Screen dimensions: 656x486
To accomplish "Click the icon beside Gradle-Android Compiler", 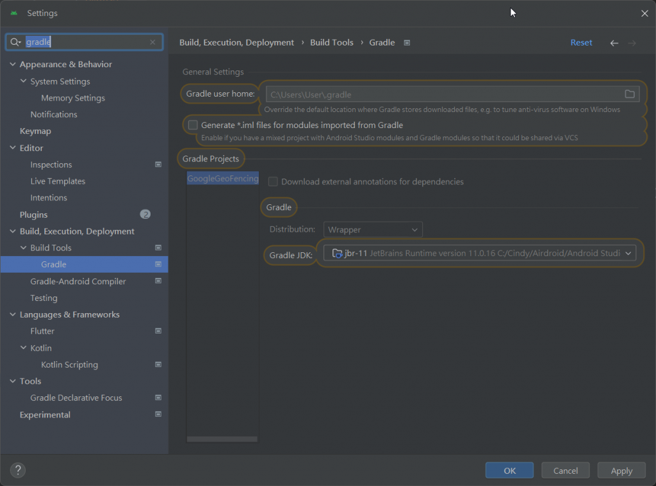I will click(158, 281).
